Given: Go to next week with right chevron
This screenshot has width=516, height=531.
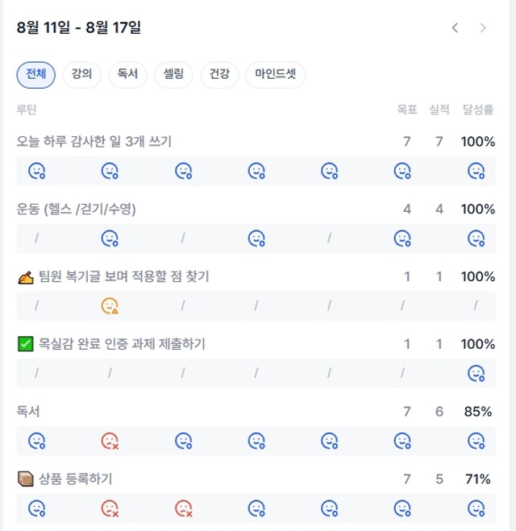Looking at the screenshot, I should tap(483, 27).
